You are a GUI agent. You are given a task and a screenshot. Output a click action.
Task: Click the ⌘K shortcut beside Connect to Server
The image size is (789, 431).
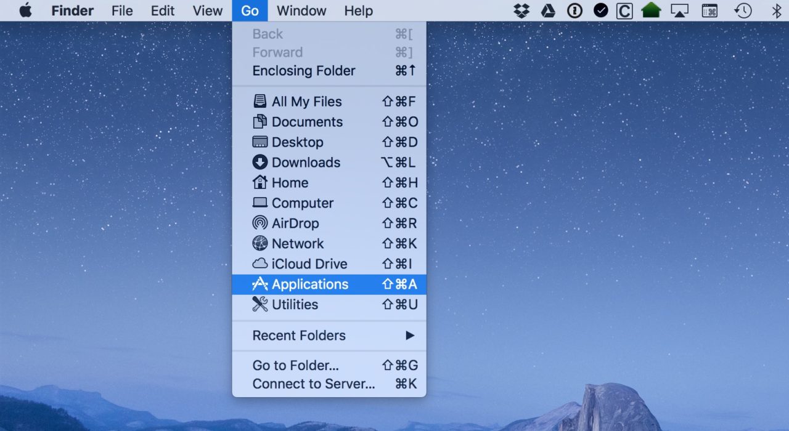pyautogui.click(x=406, y=384)
